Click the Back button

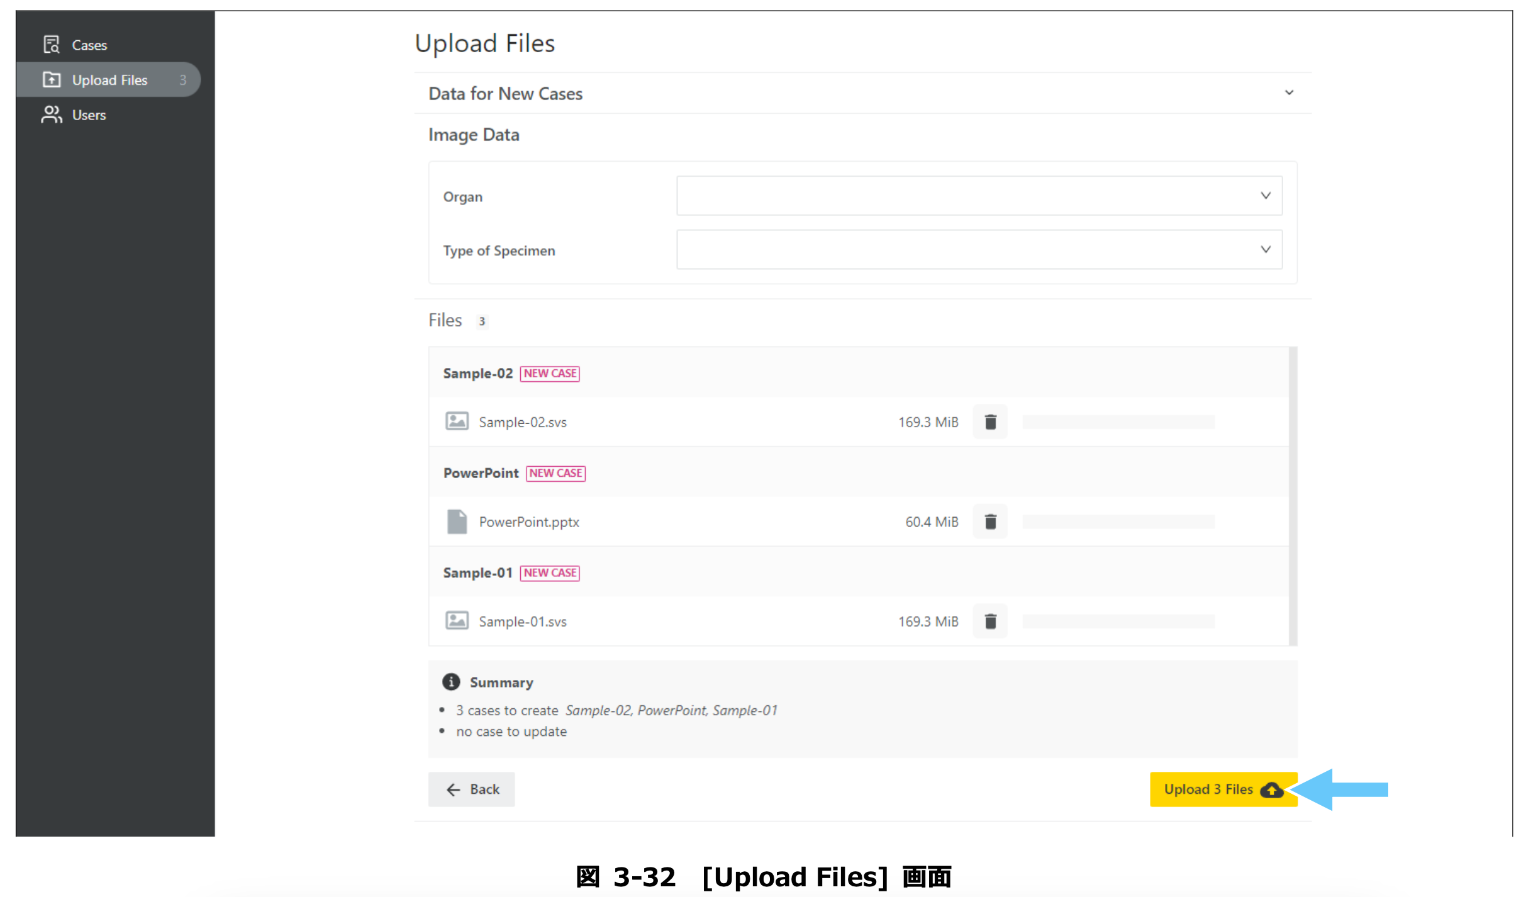pyautogui.click(x=472, y=789)
